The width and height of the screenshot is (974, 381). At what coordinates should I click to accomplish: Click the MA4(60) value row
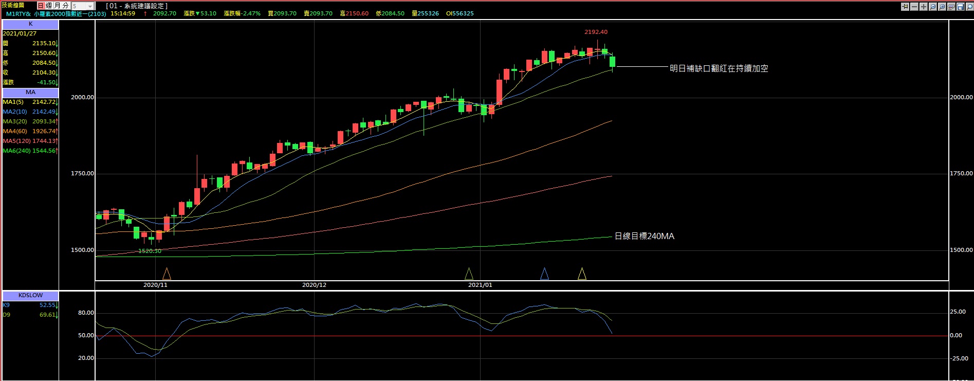click(x=30, y=132)
